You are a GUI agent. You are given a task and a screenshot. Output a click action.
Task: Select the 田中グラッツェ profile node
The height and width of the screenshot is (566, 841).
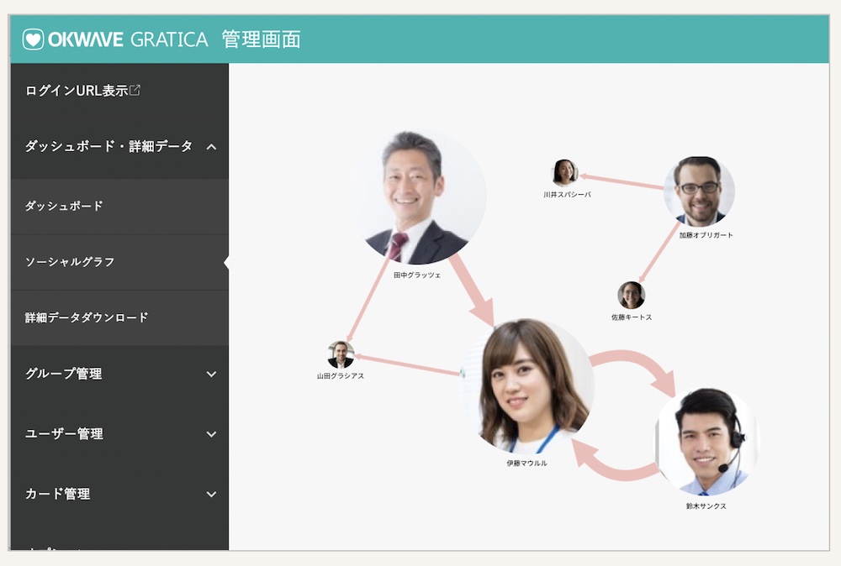click(417, 198)
